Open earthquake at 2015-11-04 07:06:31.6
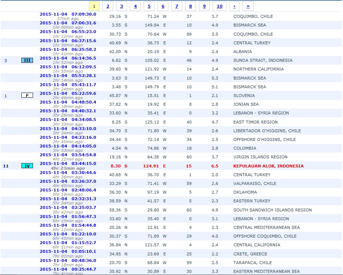Viewport: 343px width, 275px height. click(68, 23)
